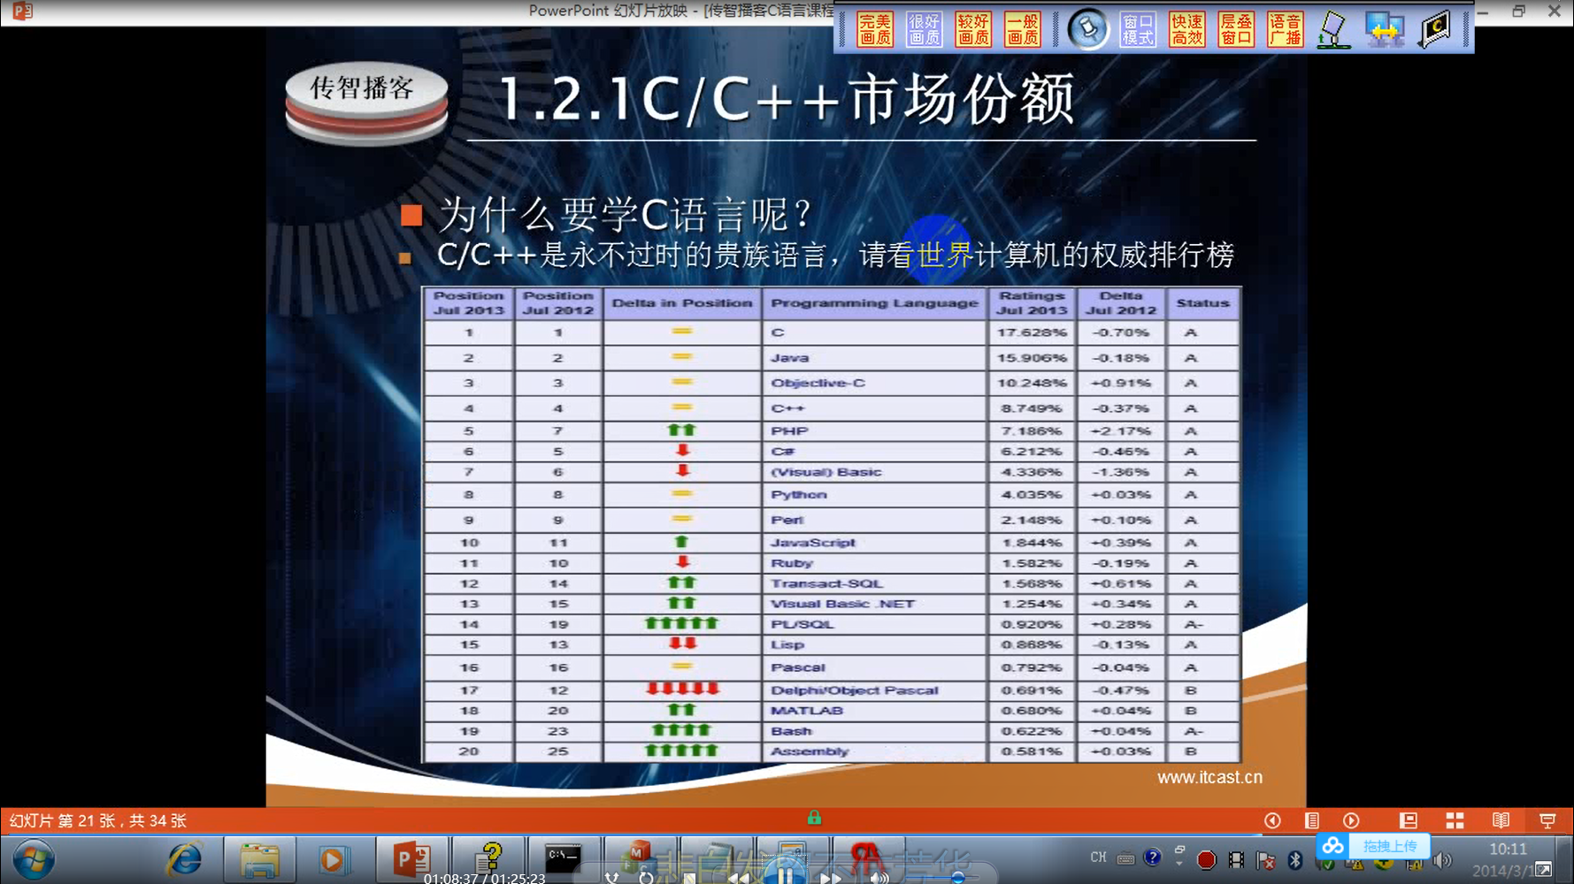Click the 'Programming Language' column header
This screenshot has height=884, width=1574.
coord(875,303)
